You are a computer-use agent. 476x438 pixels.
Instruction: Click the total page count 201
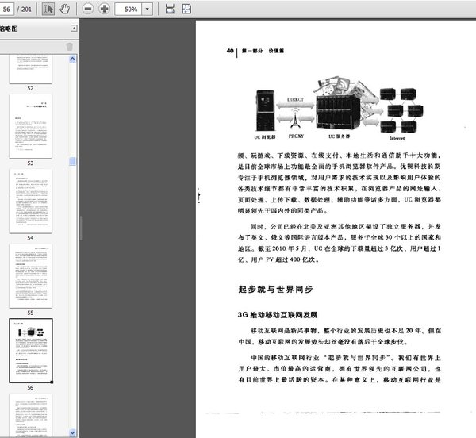(26, 9)
